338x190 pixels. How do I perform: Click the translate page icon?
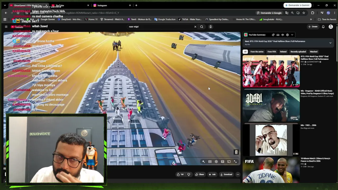click(x=287, y=13)
